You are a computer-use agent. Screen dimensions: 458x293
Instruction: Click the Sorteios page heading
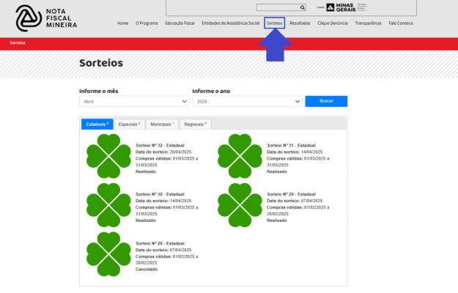tap(101, 63)
